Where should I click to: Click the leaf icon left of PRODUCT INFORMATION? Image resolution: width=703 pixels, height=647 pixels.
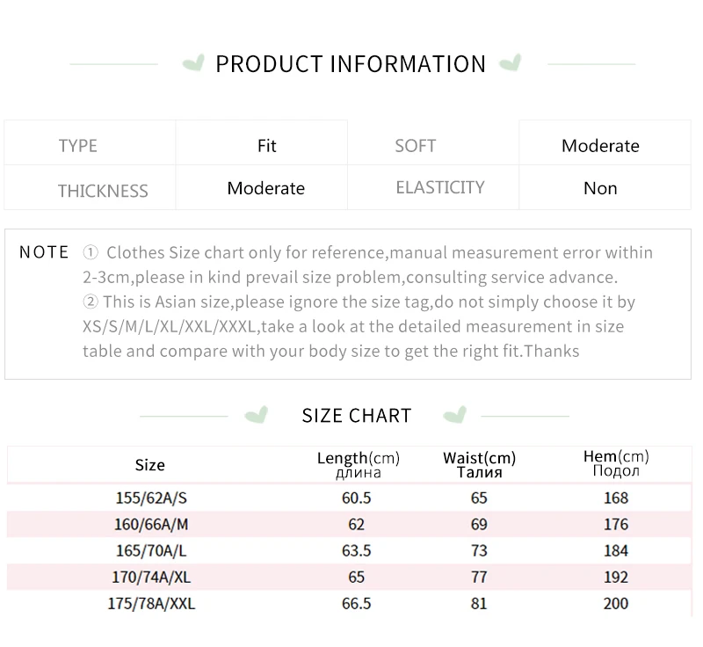[x=192, y=63]
